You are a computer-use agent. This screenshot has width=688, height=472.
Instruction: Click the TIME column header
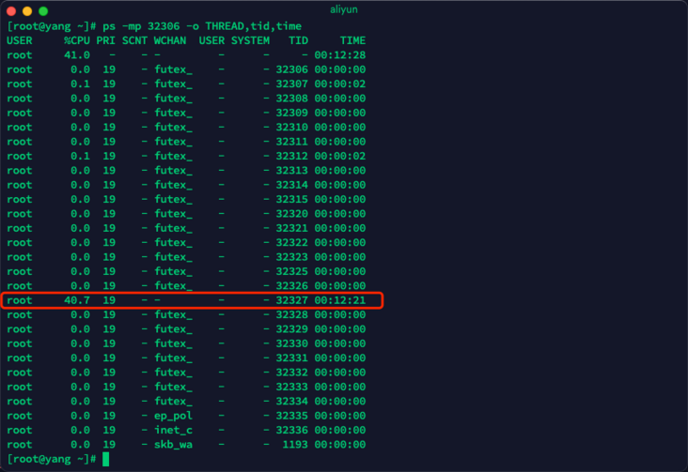click(352, 41)
